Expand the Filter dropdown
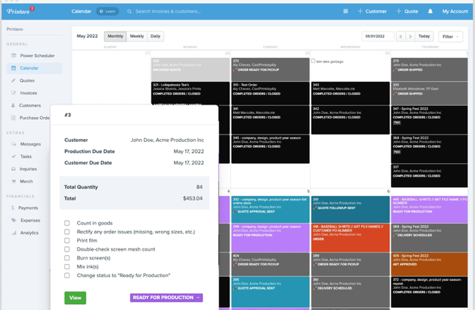Image resolution: width=475 pixels, height=310 pixels. point(451,37)
